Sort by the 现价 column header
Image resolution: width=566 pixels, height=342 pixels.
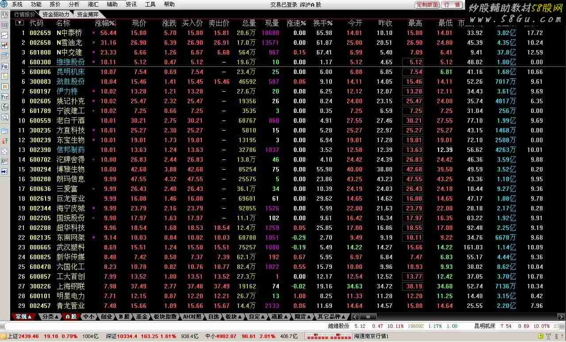tap(139, 23)
